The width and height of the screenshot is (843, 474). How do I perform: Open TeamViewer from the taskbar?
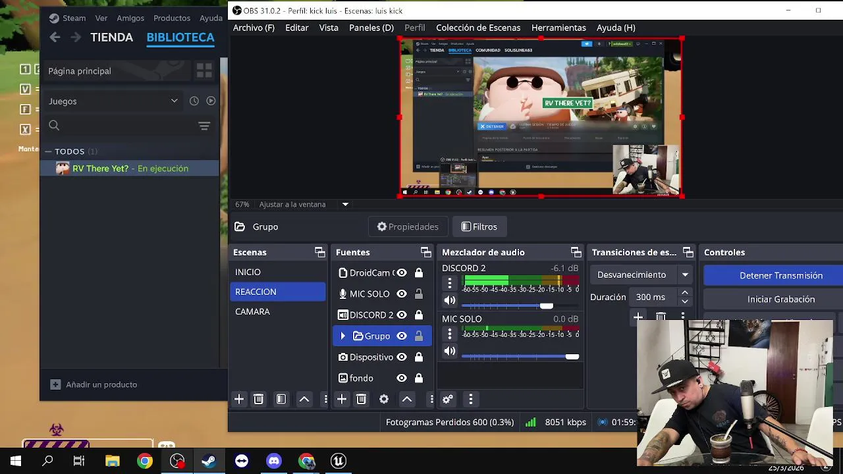click(242, 461)
